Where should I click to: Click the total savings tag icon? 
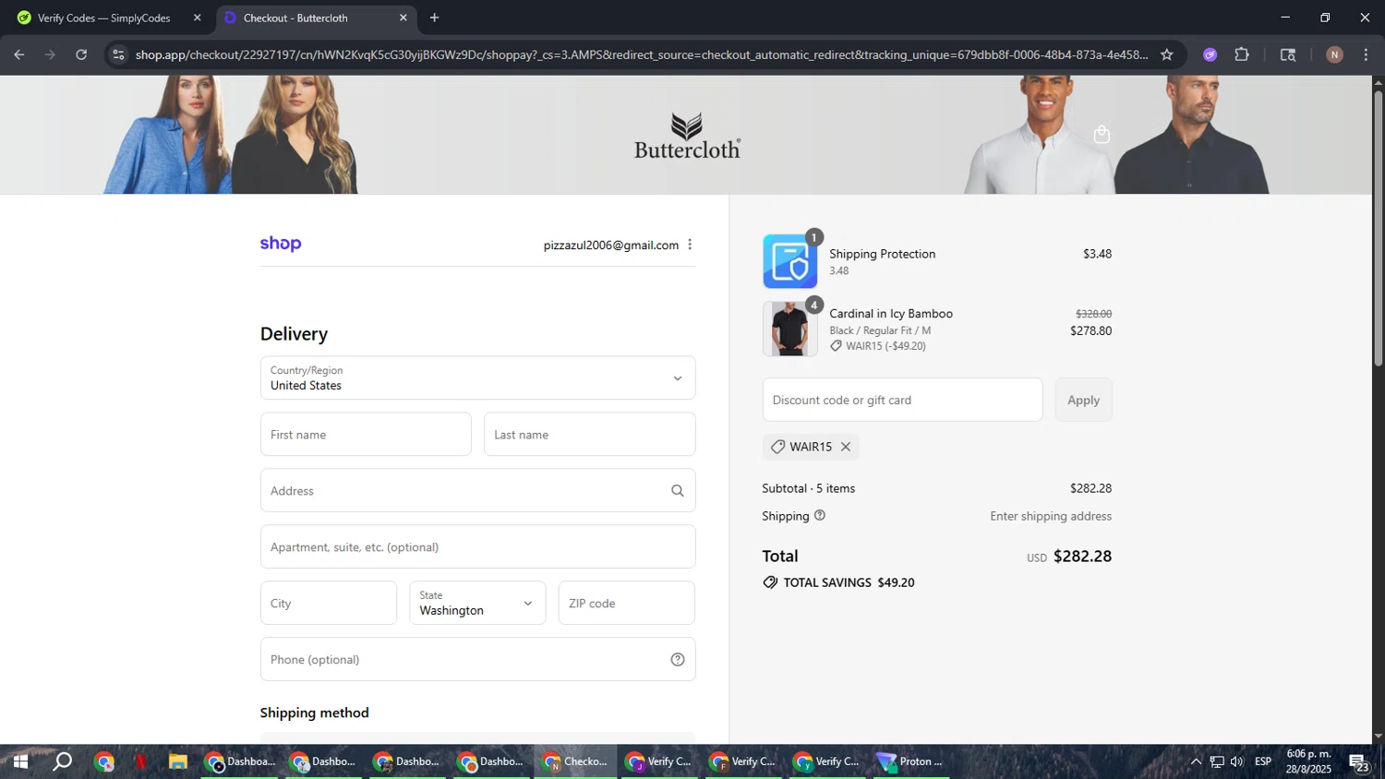click(770, 582)
